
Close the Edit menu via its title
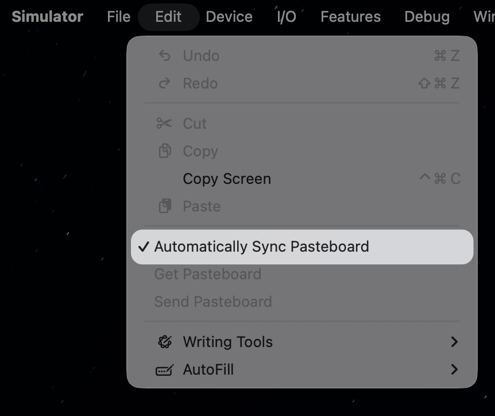pyautogui.click(x=168, y=17)
